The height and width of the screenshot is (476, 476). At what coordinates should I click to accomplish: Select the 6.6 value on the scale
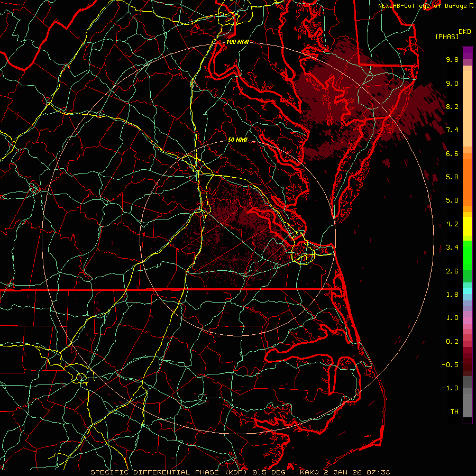point(452,153)
